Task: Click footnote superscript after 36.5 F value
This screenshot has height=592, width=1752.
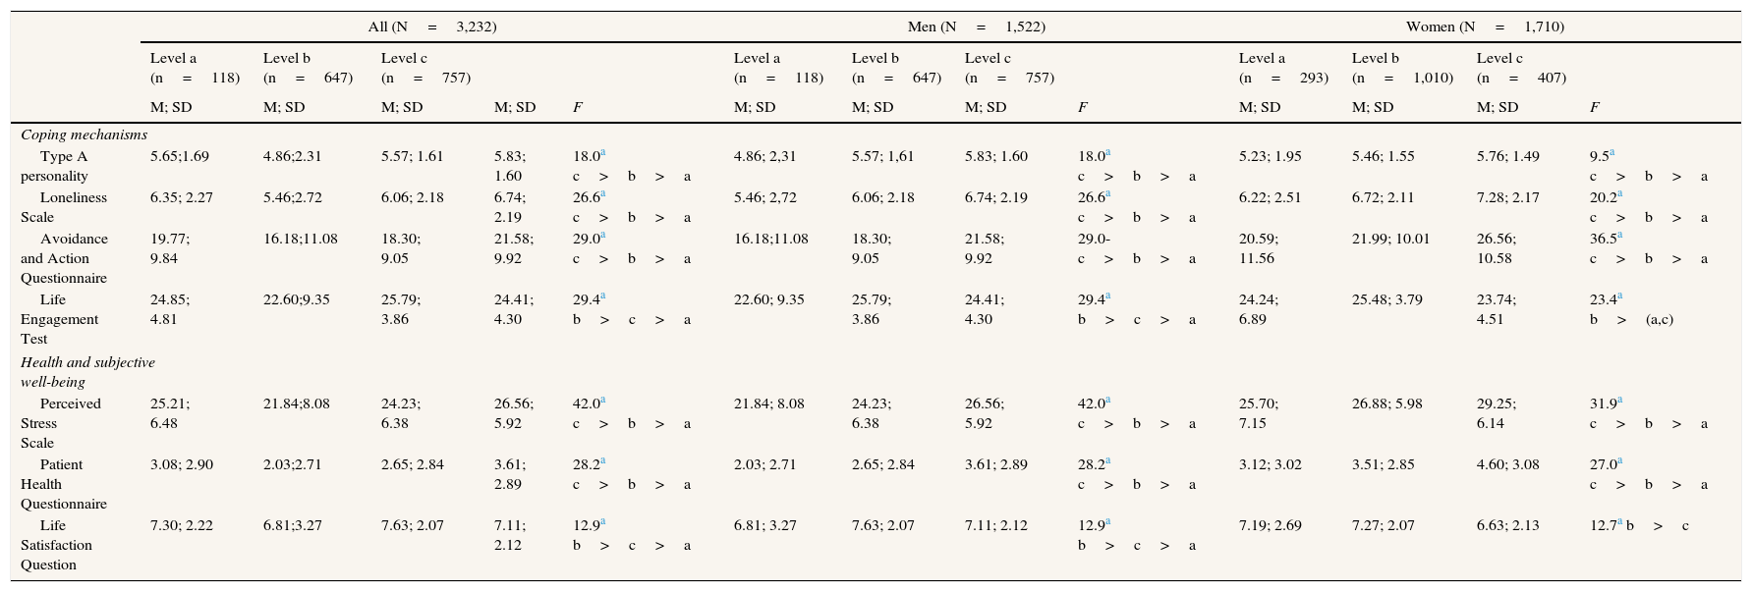Action: pyautogui.click(x=1619, y=236)
